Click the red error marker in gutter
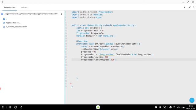Image resolution: width=196 pixels, height=110 pixels. pos(71,83)
